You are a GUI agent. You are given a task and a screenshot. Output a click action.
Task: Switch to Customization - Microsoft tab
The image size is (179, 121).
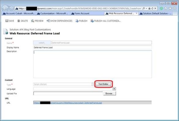[x=53, y=13]
